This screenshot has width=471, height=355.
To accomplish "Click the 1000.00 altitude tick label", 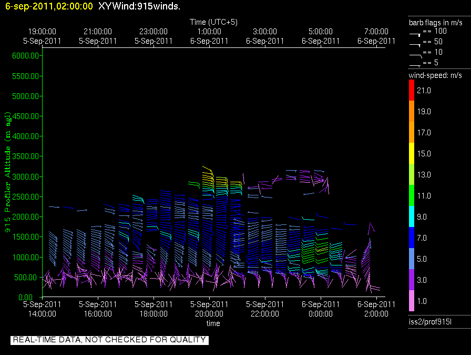I will pyautogui.click(x=26, y=257).
